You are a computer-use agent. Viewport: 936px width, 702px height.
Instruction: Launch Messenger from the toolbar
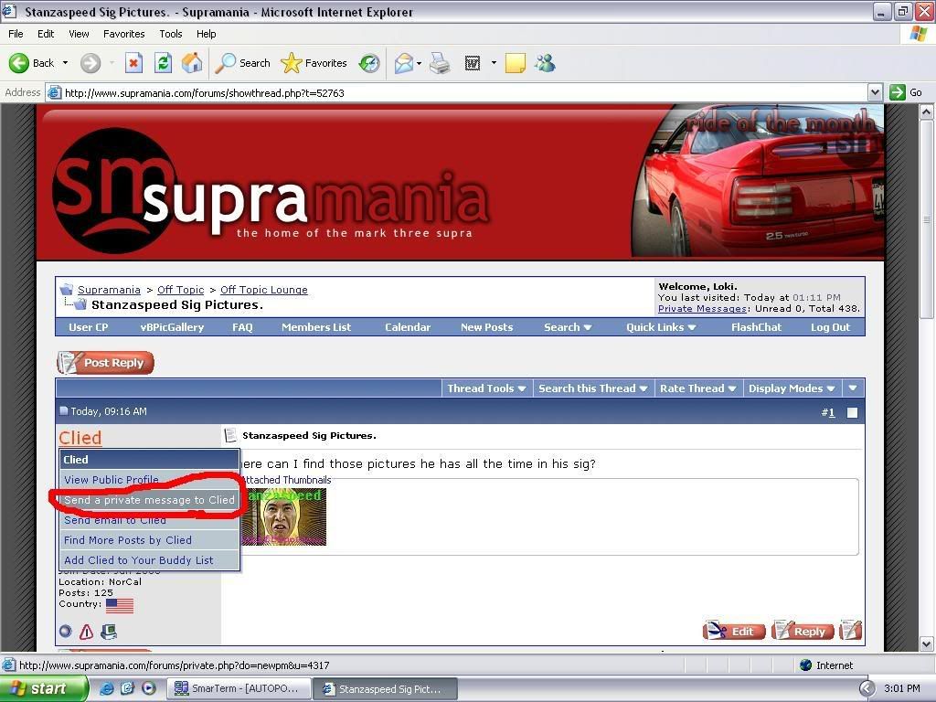point(545,63)
